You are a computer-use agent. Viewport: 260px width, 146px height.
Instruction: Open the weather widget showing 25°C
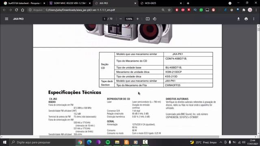tap(203, 142)
